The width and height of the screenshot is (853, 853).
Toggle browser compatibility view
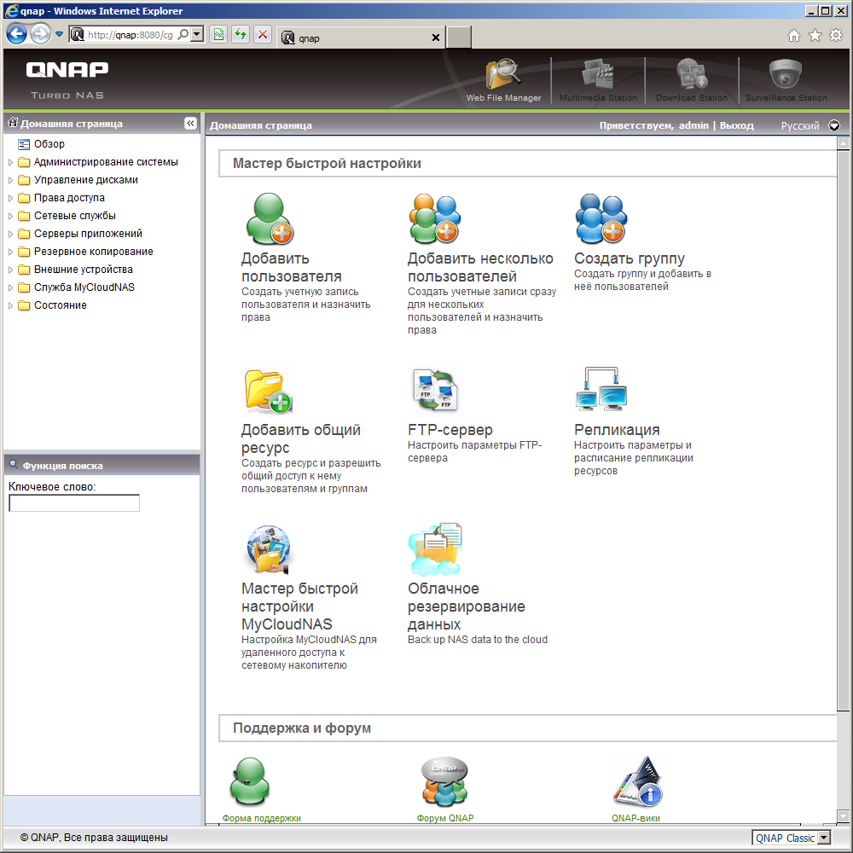tap(218, 35)
